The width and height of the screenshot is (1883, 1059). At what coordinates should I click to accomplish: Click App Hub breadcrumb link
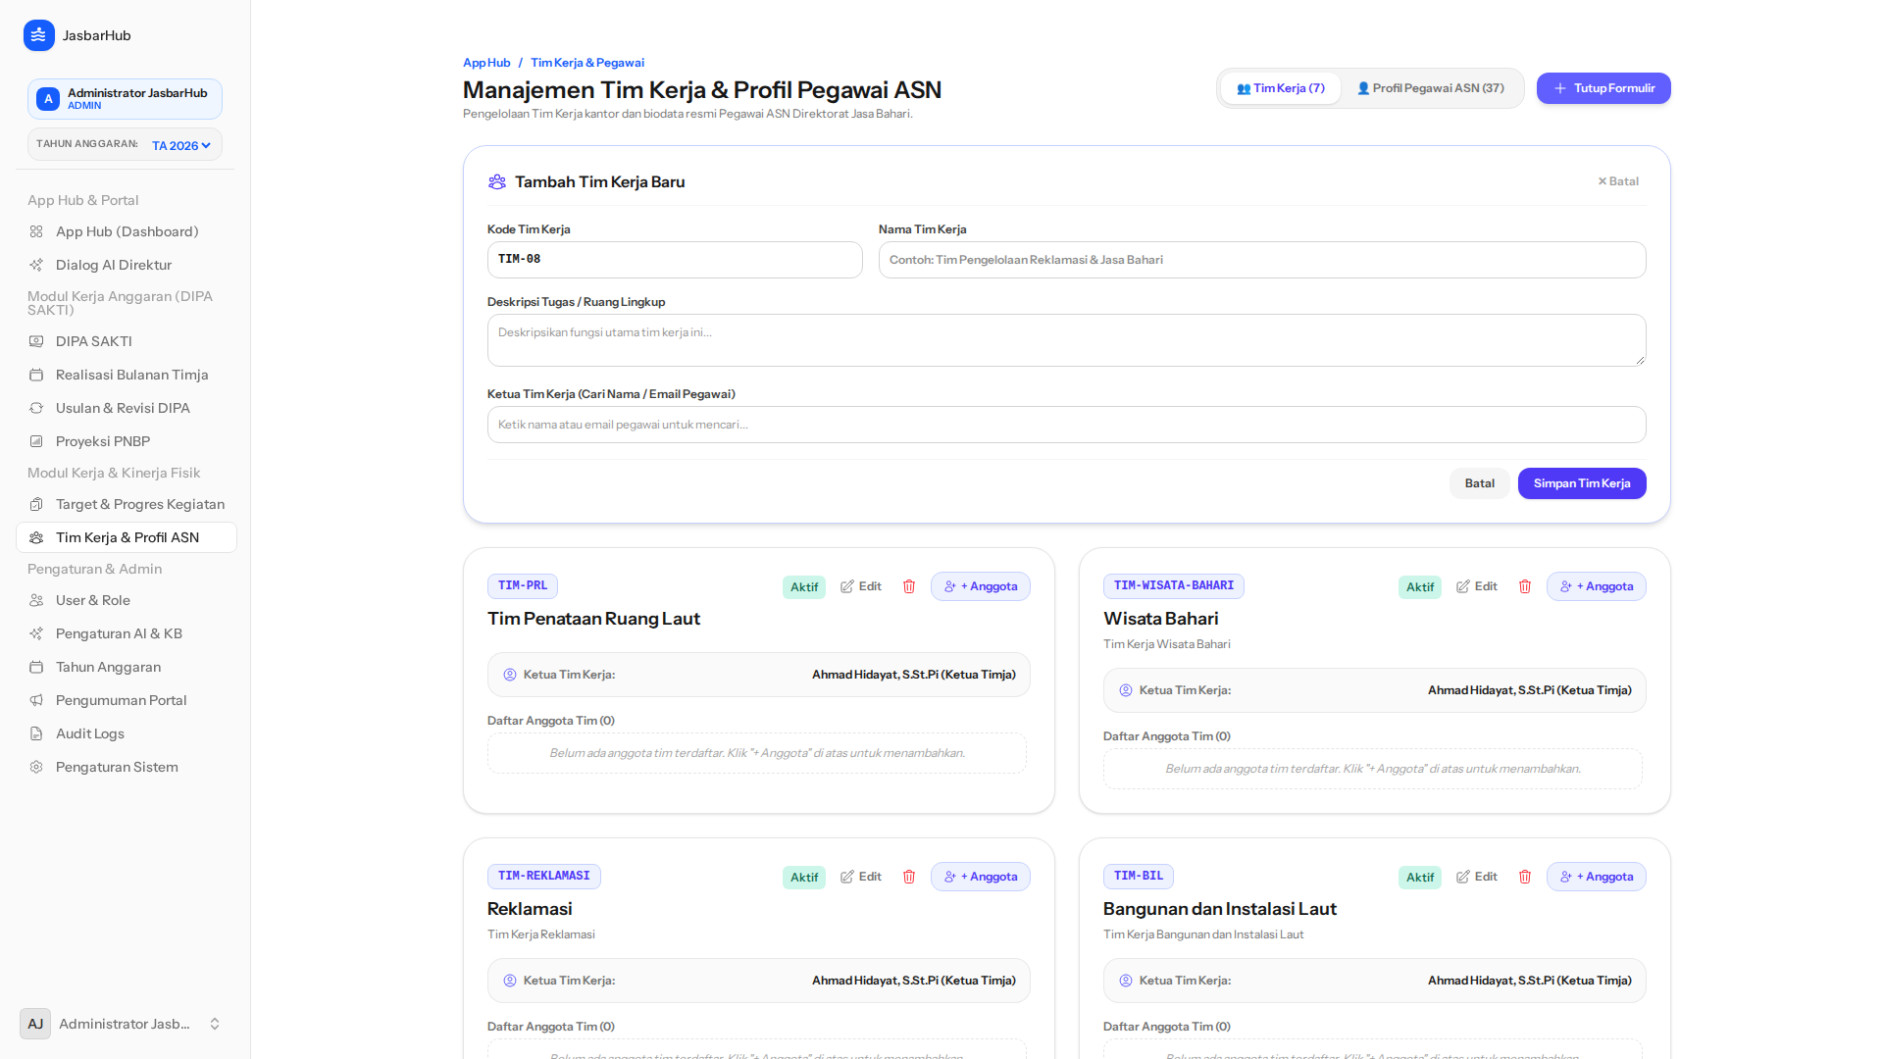pos(486,63)
